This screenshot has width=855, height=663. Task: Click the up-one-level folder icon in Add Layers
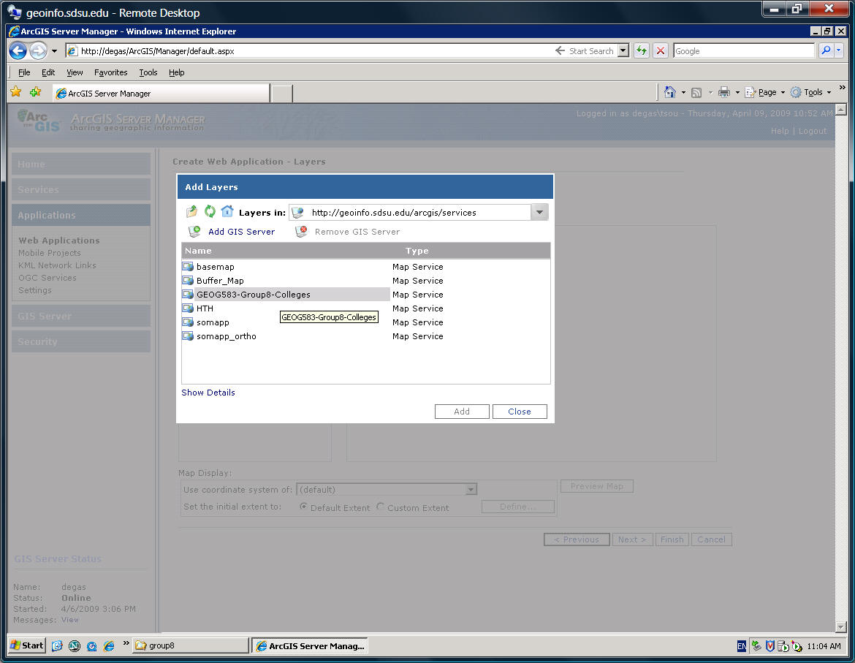[x=191, y=212]
